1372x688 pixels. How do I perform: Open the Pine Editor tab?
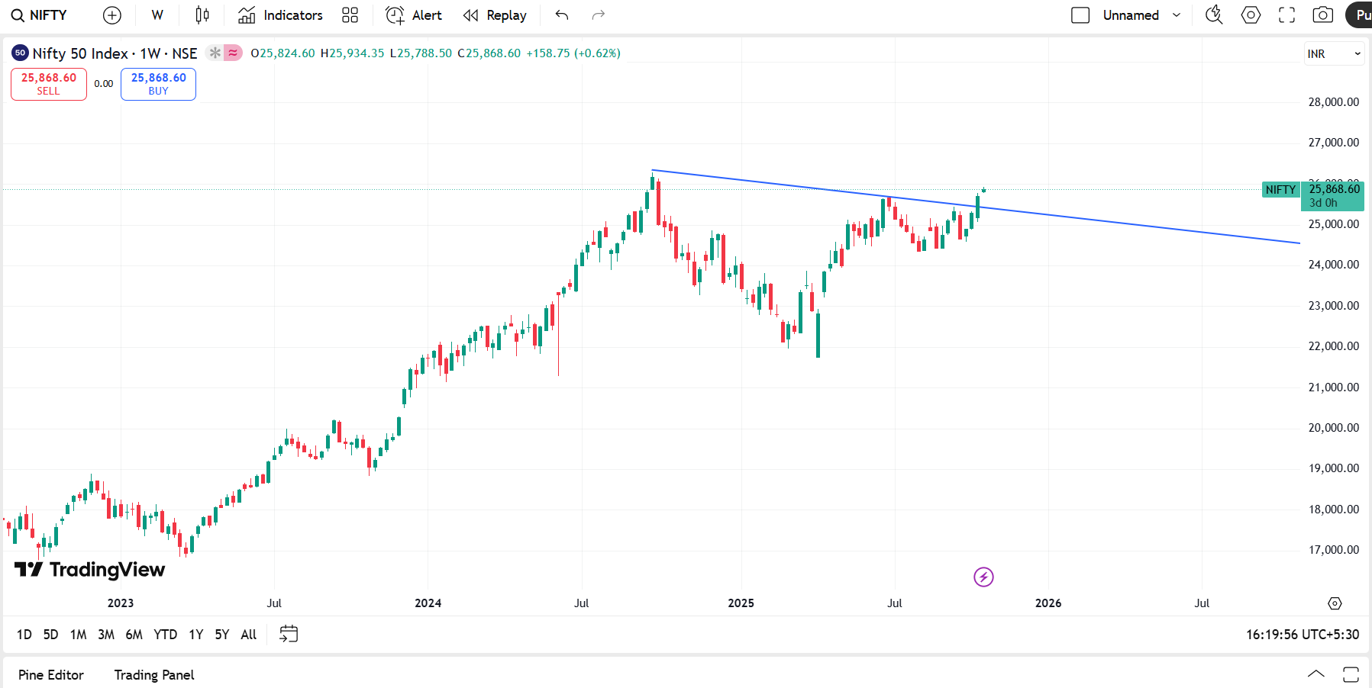[x=51, y=675]
